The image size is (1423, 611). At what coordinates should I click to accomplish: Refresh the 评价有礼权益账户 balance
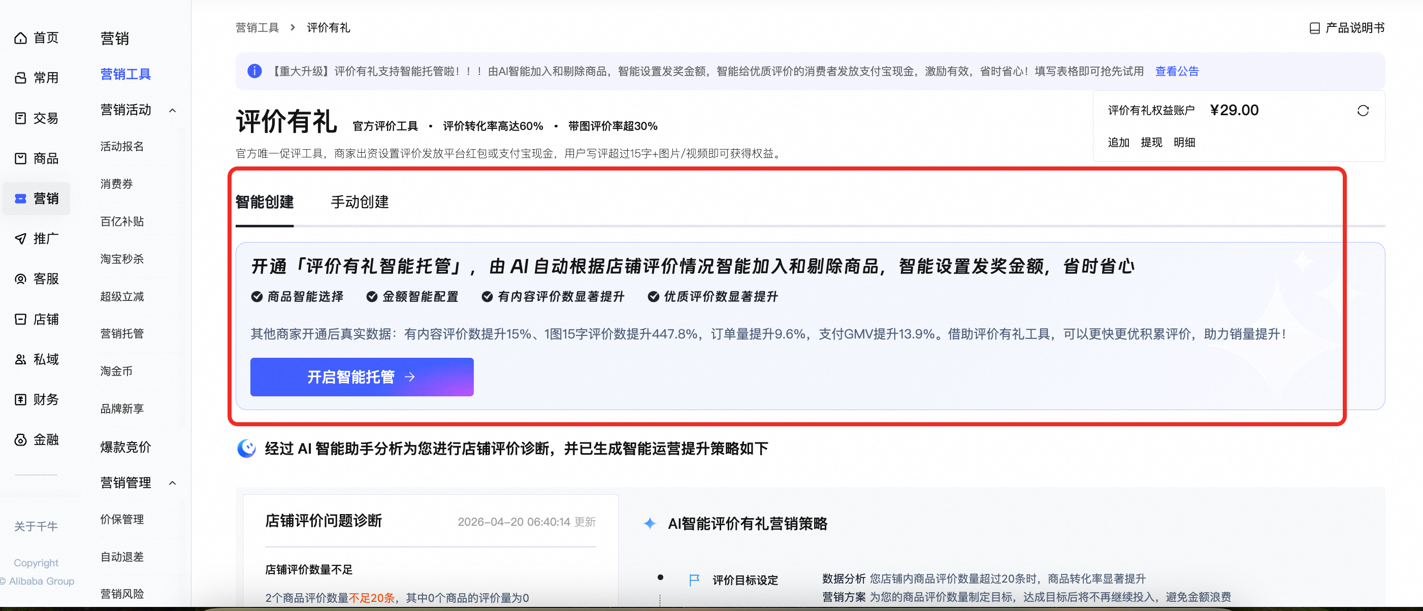point(1363,111)
